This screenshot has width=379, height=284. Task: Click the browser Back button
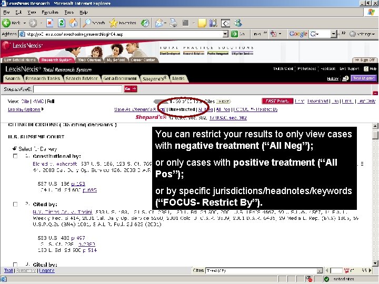click(x=12, y=23)
